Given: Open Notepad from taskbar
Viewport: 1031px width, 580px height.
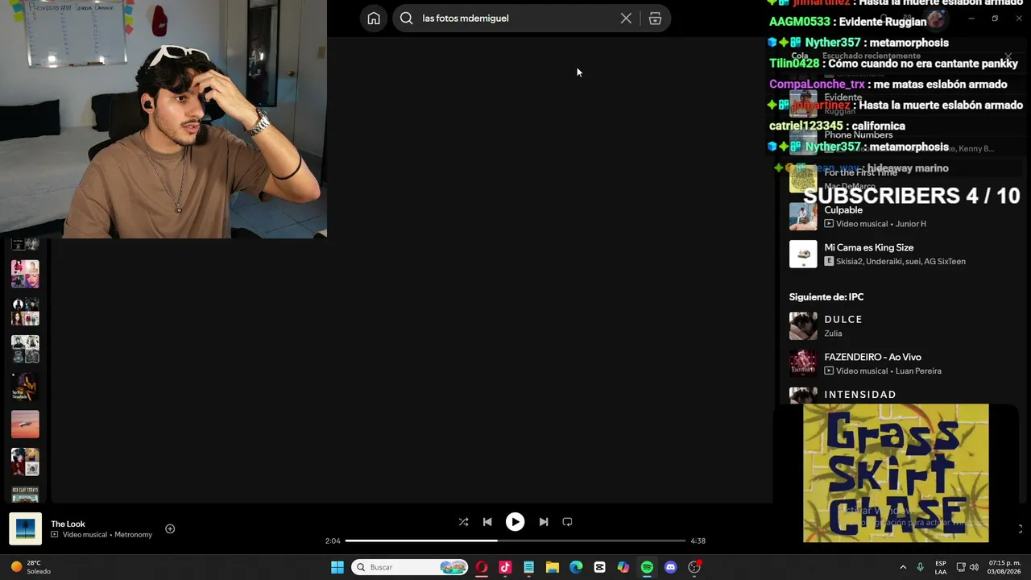Looking at the screenshot, I should pyautogui.click(x=528, y=567).
